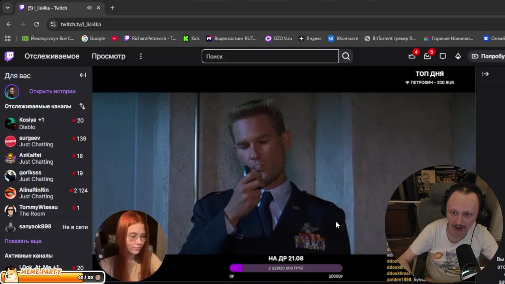The width and height of the screenshot is (505, 284).
Task: Focus the Поиск search field
Action: 270,56
